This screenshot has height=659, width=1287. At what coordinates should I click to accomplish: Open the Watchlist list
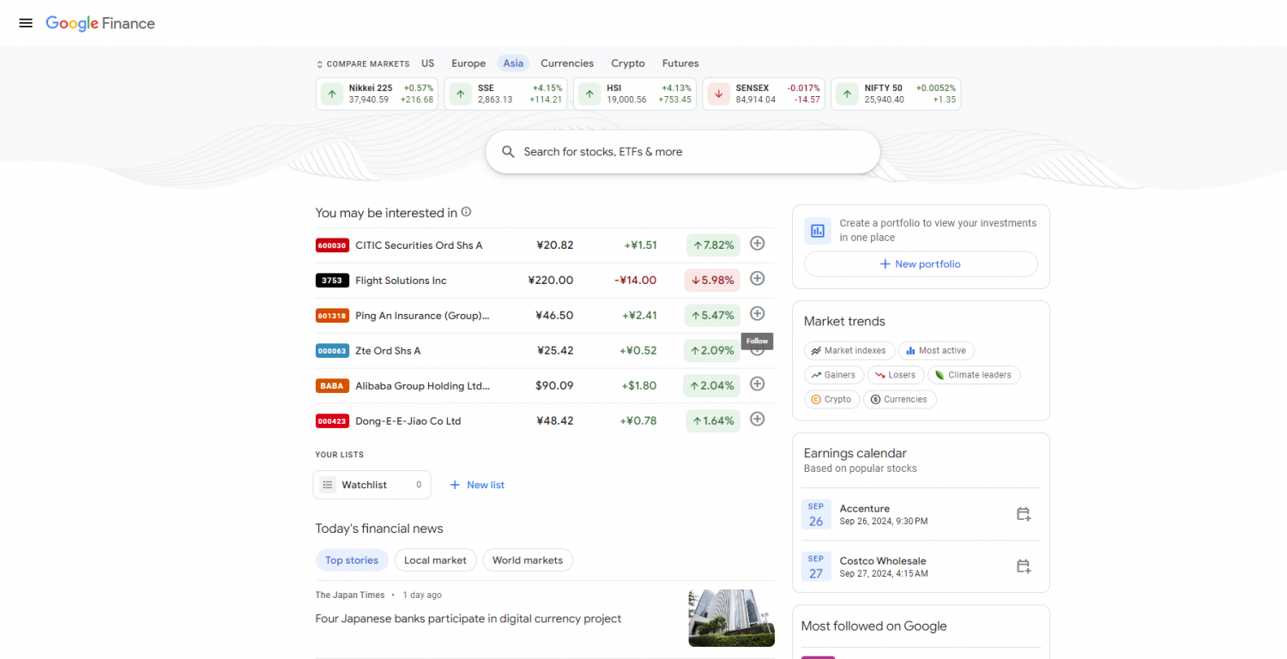point(372,485)
